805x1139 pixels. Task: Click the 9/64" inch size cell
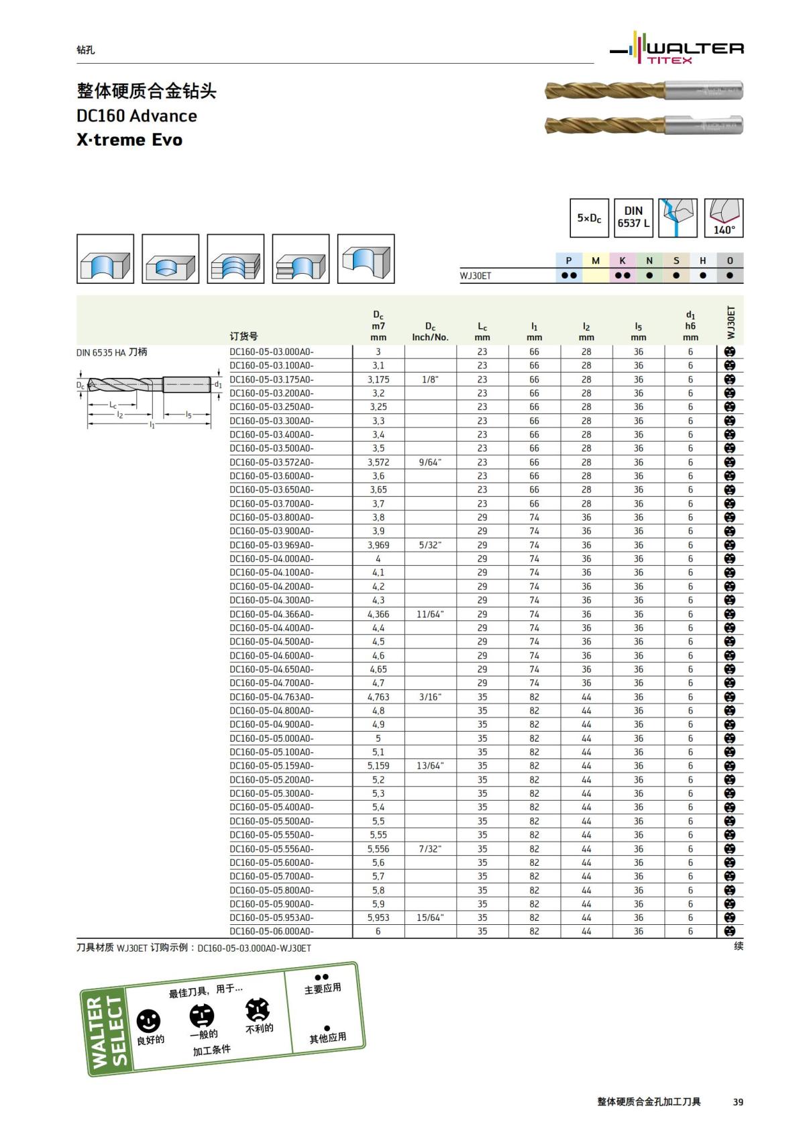click(x=430, y=462)
